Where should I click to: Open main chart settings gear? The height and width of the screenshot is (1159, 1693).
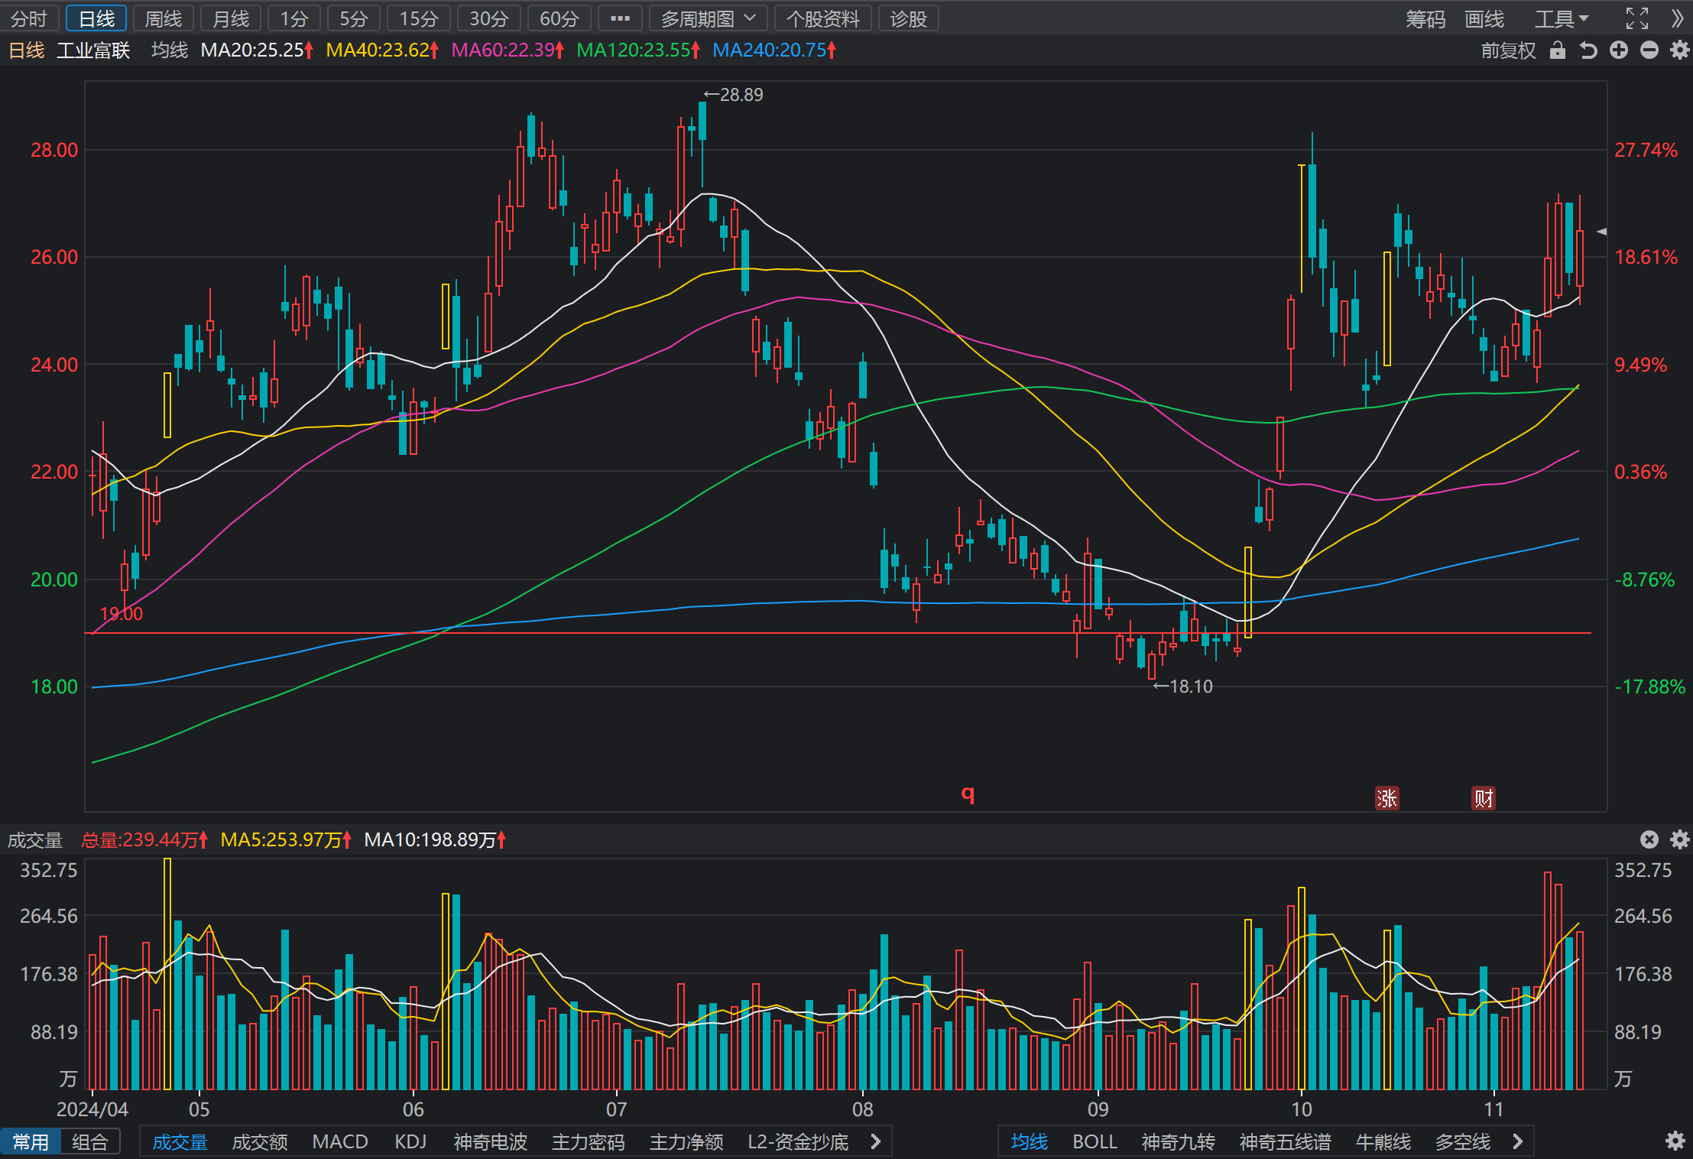coord(1679,50)
